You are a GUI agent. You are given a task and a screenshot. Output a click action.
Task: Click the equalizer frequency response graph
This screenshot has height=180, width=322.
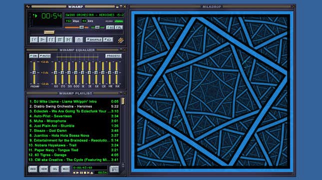pos(77,57)
